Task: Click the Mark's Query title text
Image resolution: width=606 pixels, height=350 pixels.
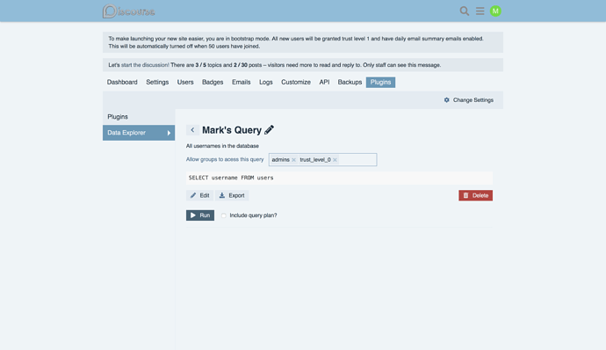Action: click(x=232, y=130)
